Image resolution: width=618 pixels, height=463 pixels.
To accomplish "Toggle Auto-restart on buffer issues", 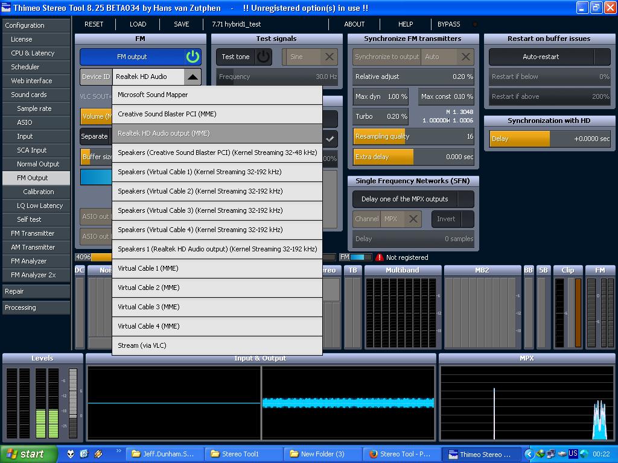I will click(549, 57).
